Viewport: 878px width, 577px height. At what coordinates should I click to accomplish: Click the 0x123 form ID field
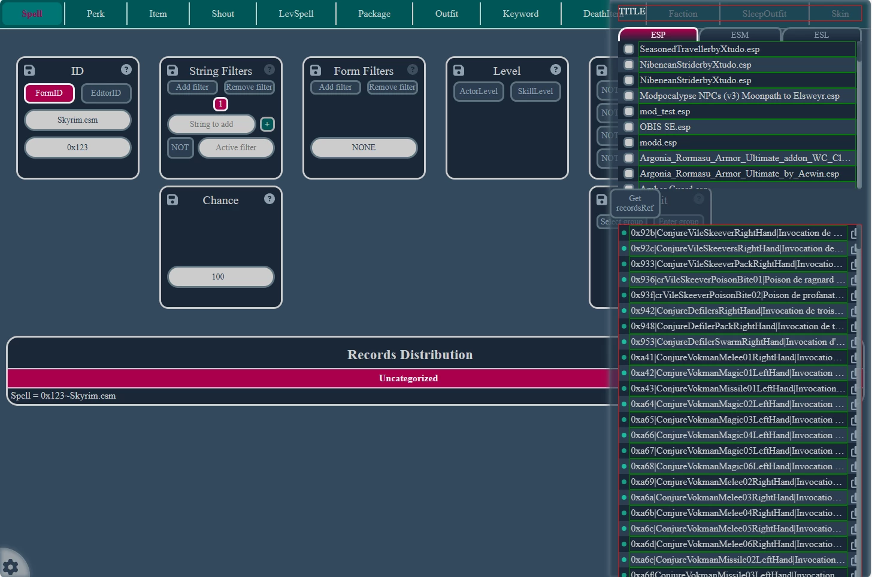pos(78,147)
